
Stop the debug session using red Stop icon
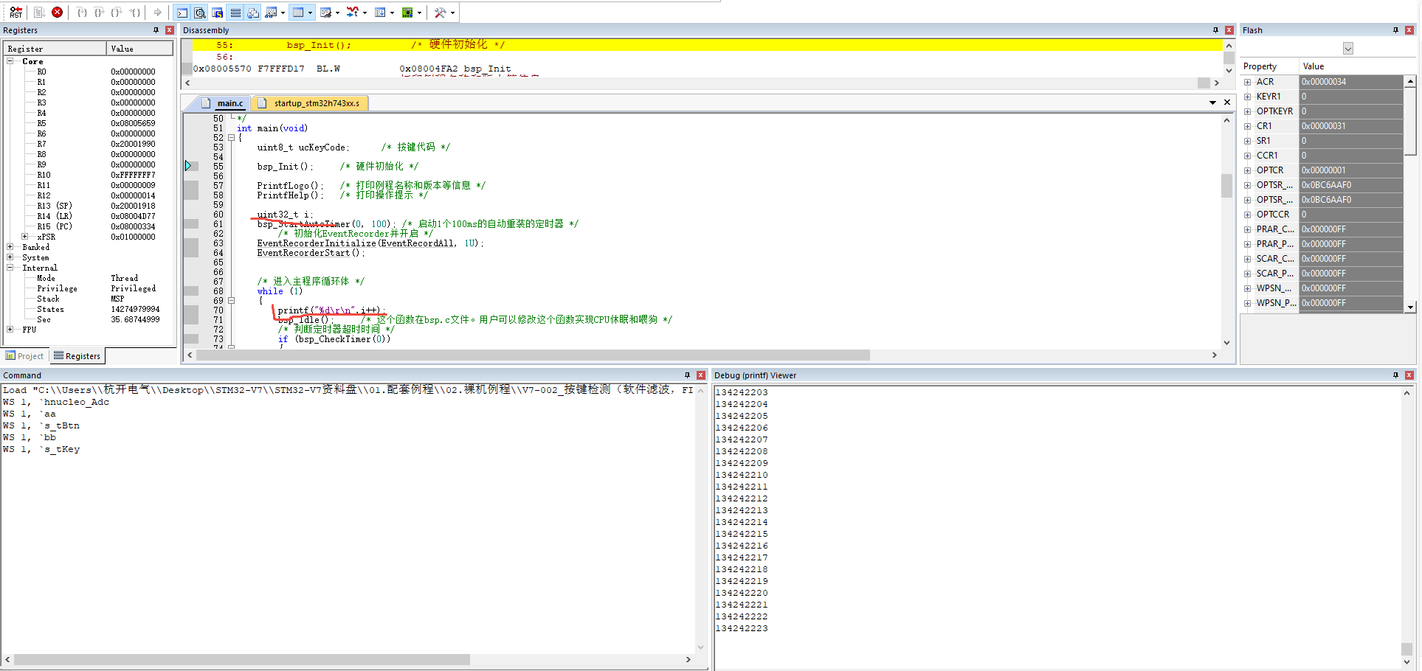coord(58,13)
